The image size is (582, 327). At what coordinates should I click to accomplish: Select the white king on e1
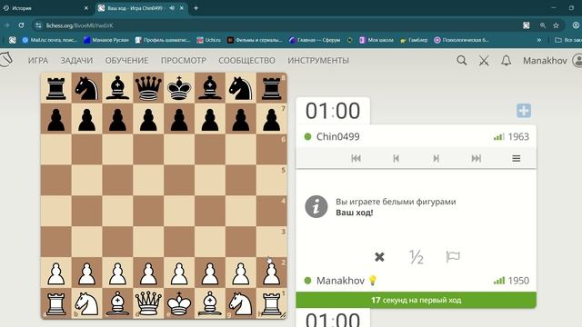point(179,303)
